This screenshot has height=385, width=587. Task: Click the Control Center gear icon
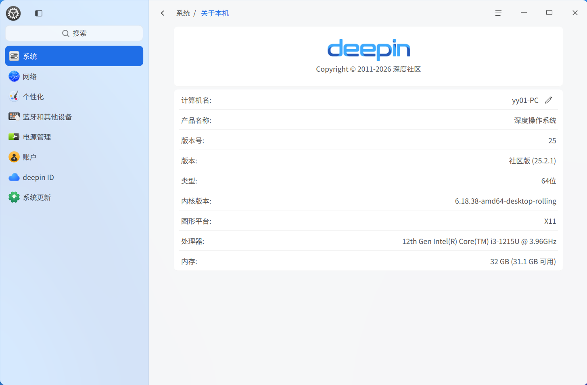(x=13, y=13)
